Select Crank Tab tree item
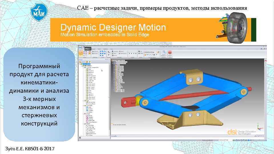Viewport: 274px width, 154px height. [x=91, y=81]
